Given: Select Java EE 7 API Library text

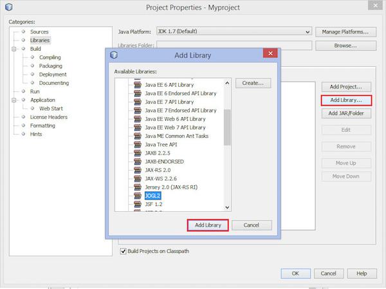Looking at the screenshot, I should pyautogui.click(x=169, y=102).
